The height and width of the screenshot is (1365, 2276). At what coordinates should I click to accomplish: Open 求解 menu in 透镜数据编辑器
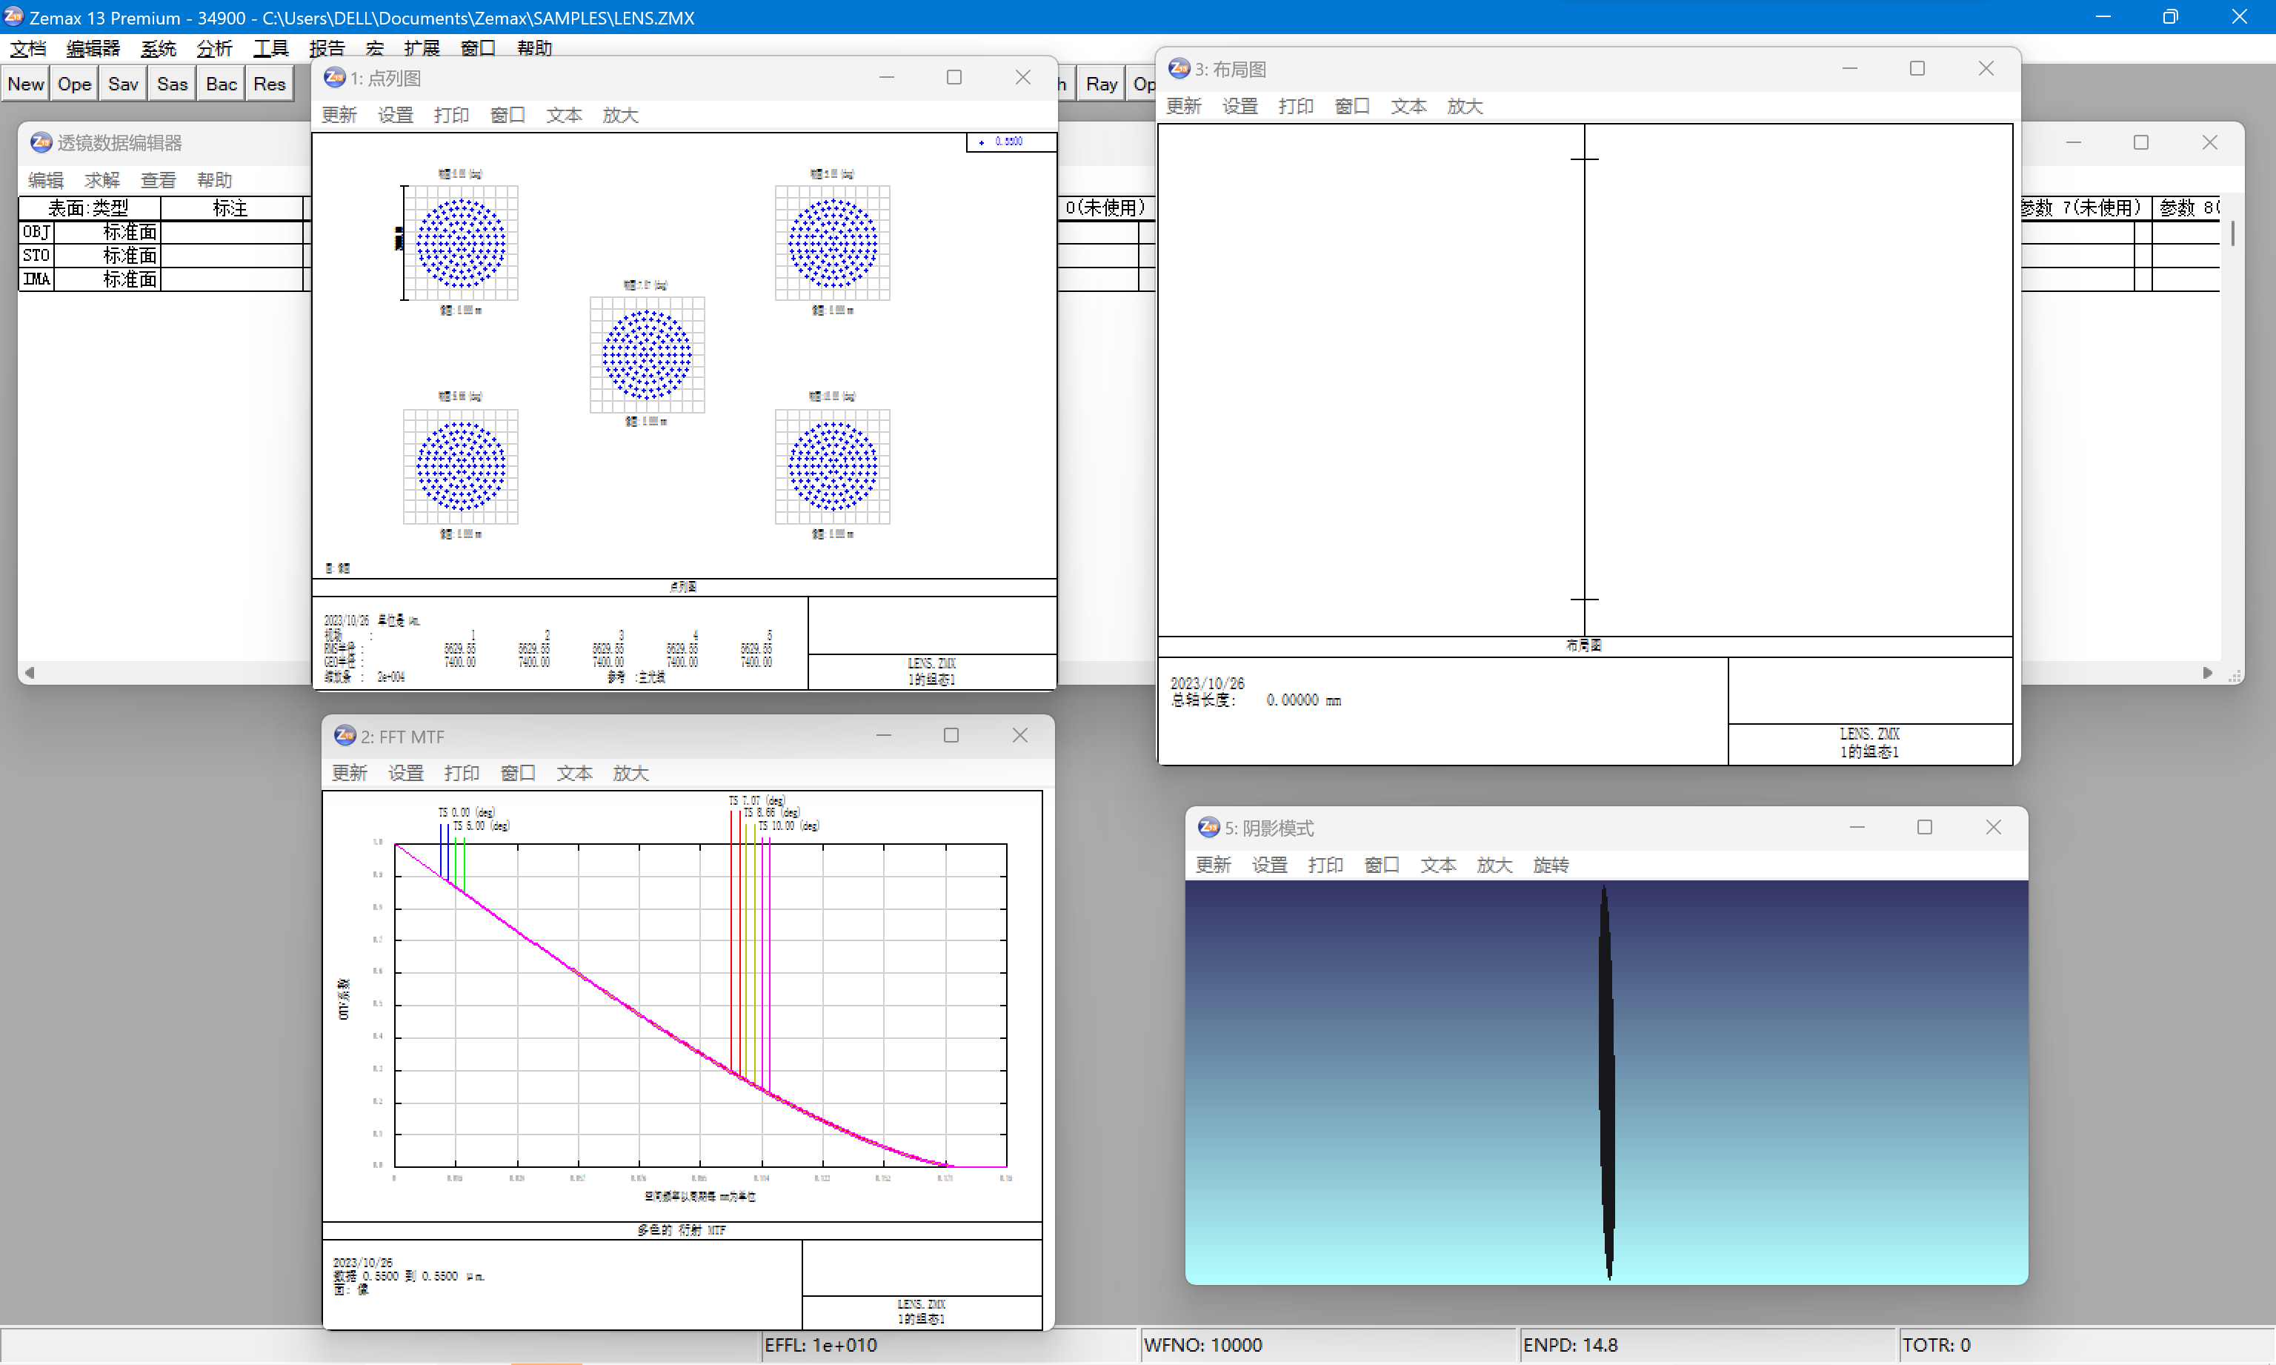[x=102, y=180]
